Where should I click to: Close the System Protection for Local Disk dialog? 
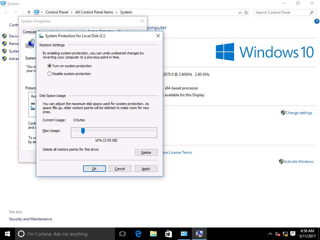click(x=158, y=36)
